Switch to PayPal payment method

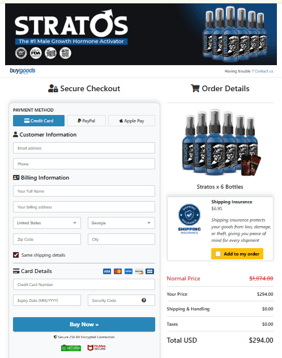[86, 121]
